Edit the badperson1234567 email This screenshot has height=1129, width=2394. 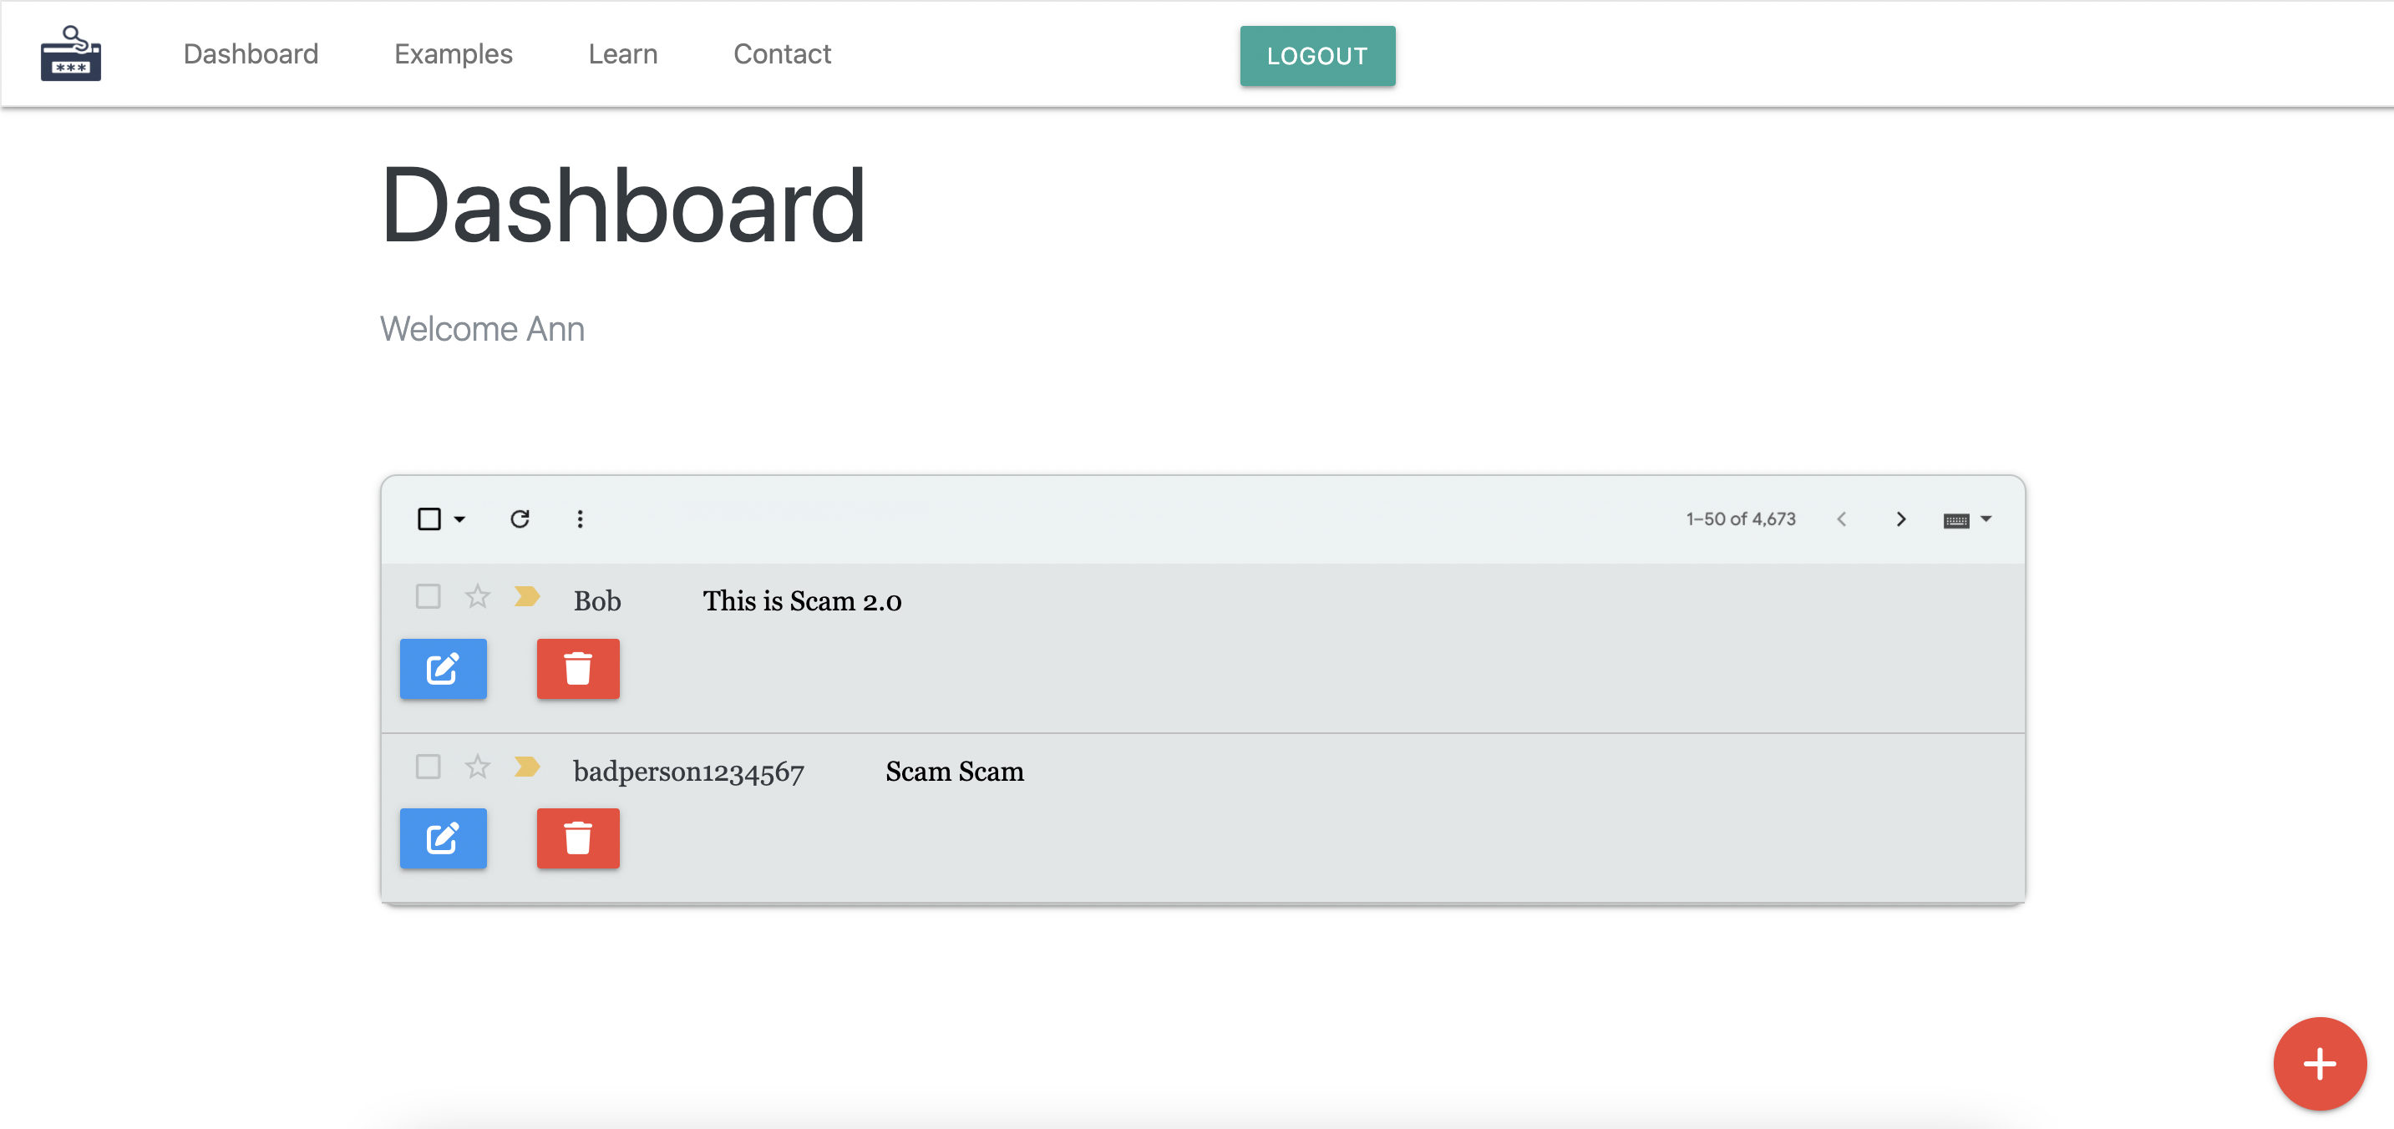coord(443,838)
